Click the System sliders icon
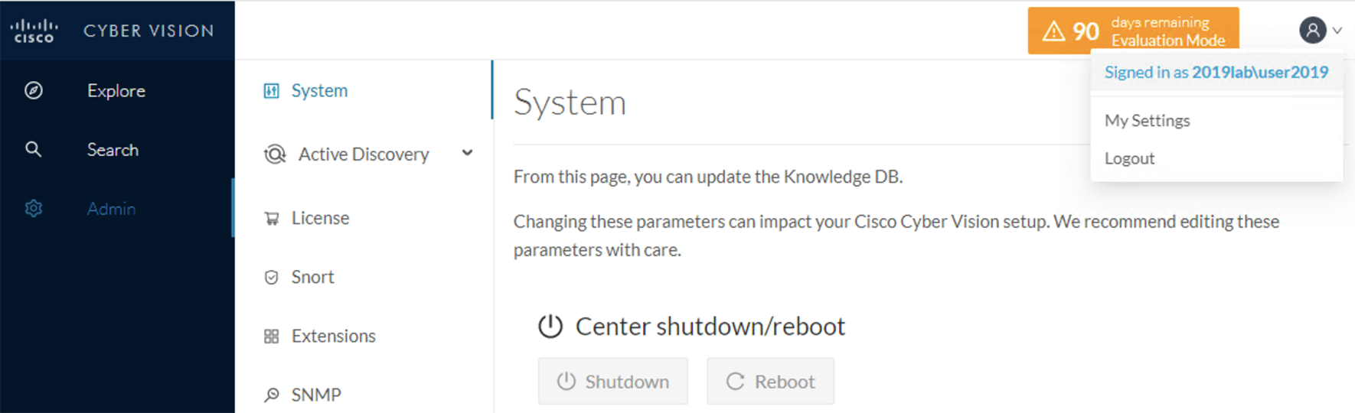 coord(271,91)
